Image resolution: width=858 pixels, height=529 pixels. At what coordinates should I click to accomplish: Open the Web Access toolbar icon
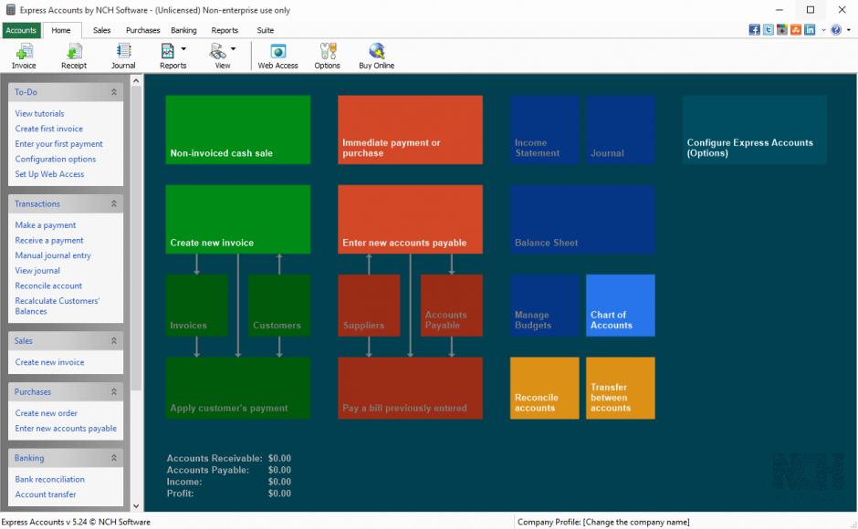[x=278, y=57]
